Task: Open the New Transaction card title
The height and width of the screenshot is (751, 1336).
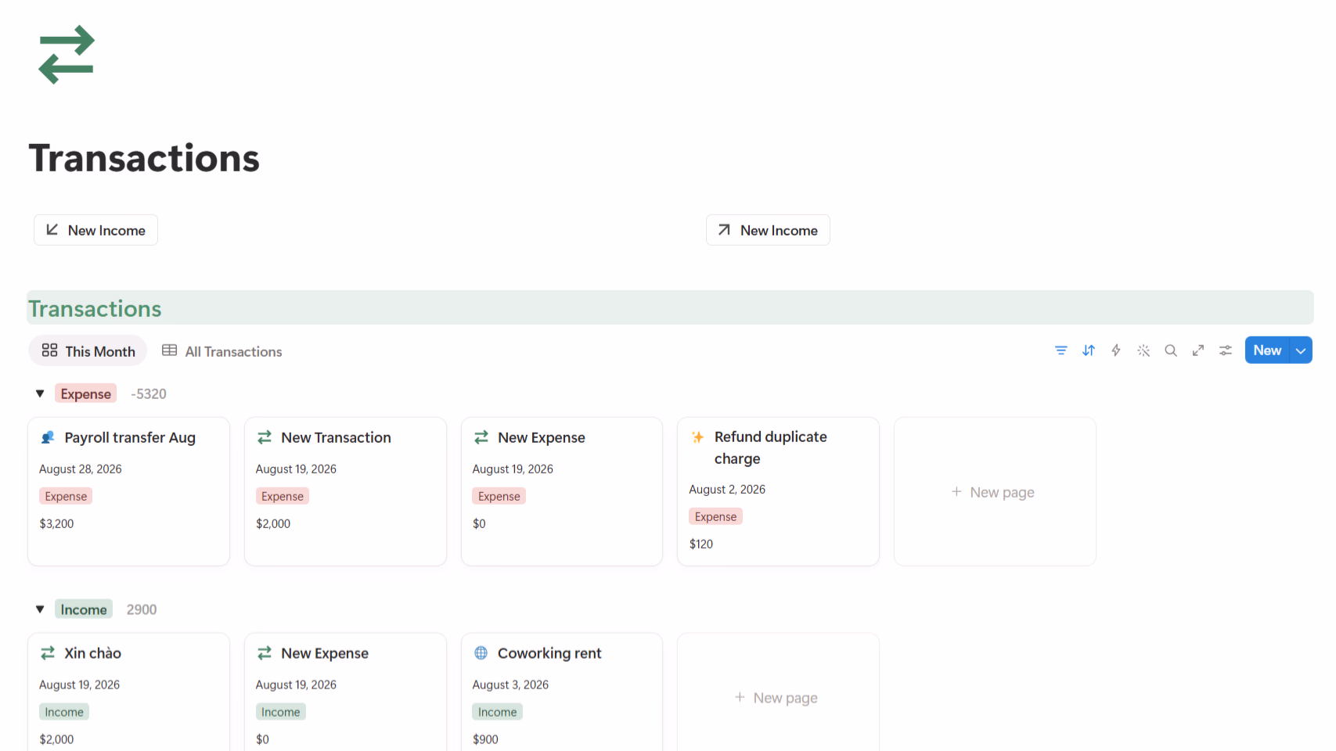Action: tap(337, 437)
